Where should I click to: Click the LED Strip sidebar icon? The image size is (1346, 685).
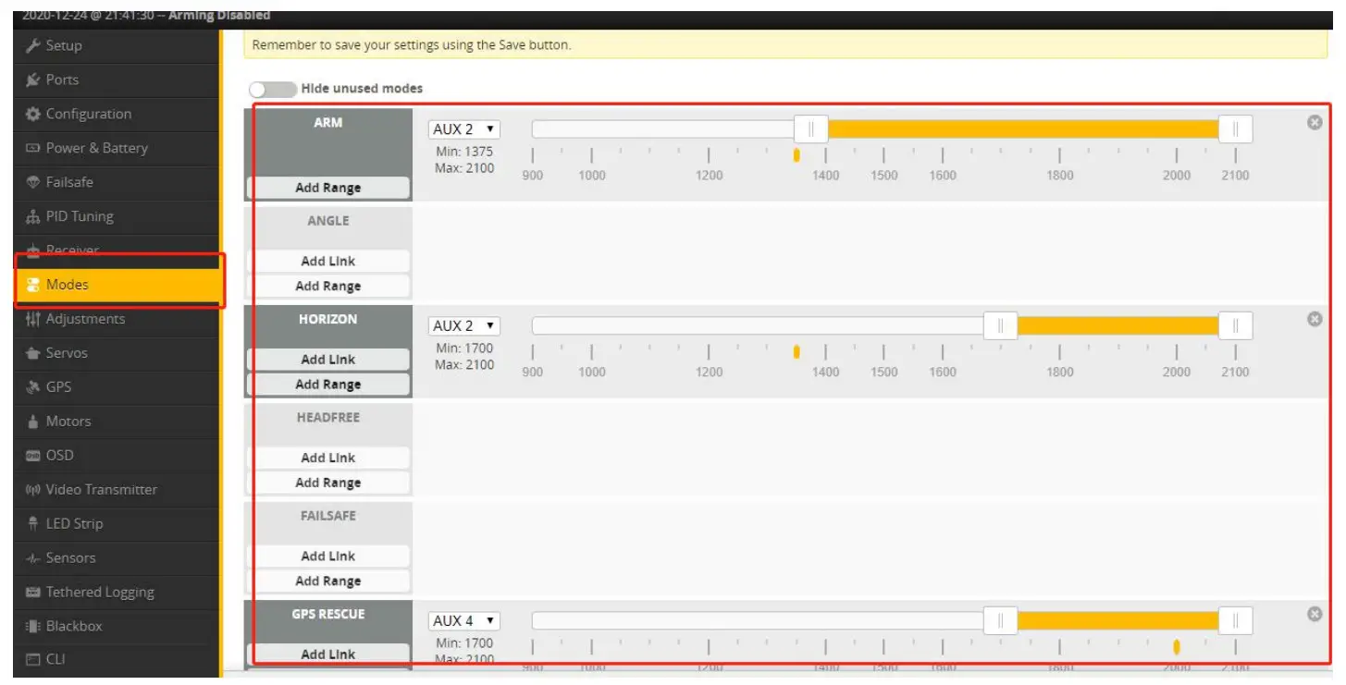pyautogui.click(x=33, y=524)
